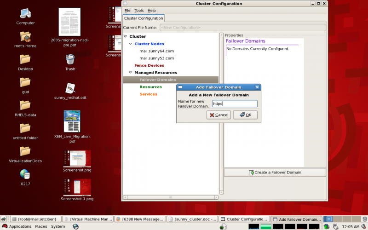Viewport: 368px width, 230px height.
Task: Select the Screenshot-1.png thumbnail on desktop
Action: 77,187
